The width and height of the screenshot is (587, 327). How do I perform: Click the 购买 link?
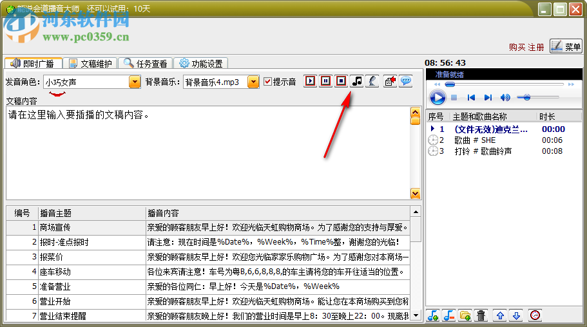pos(517,47)
